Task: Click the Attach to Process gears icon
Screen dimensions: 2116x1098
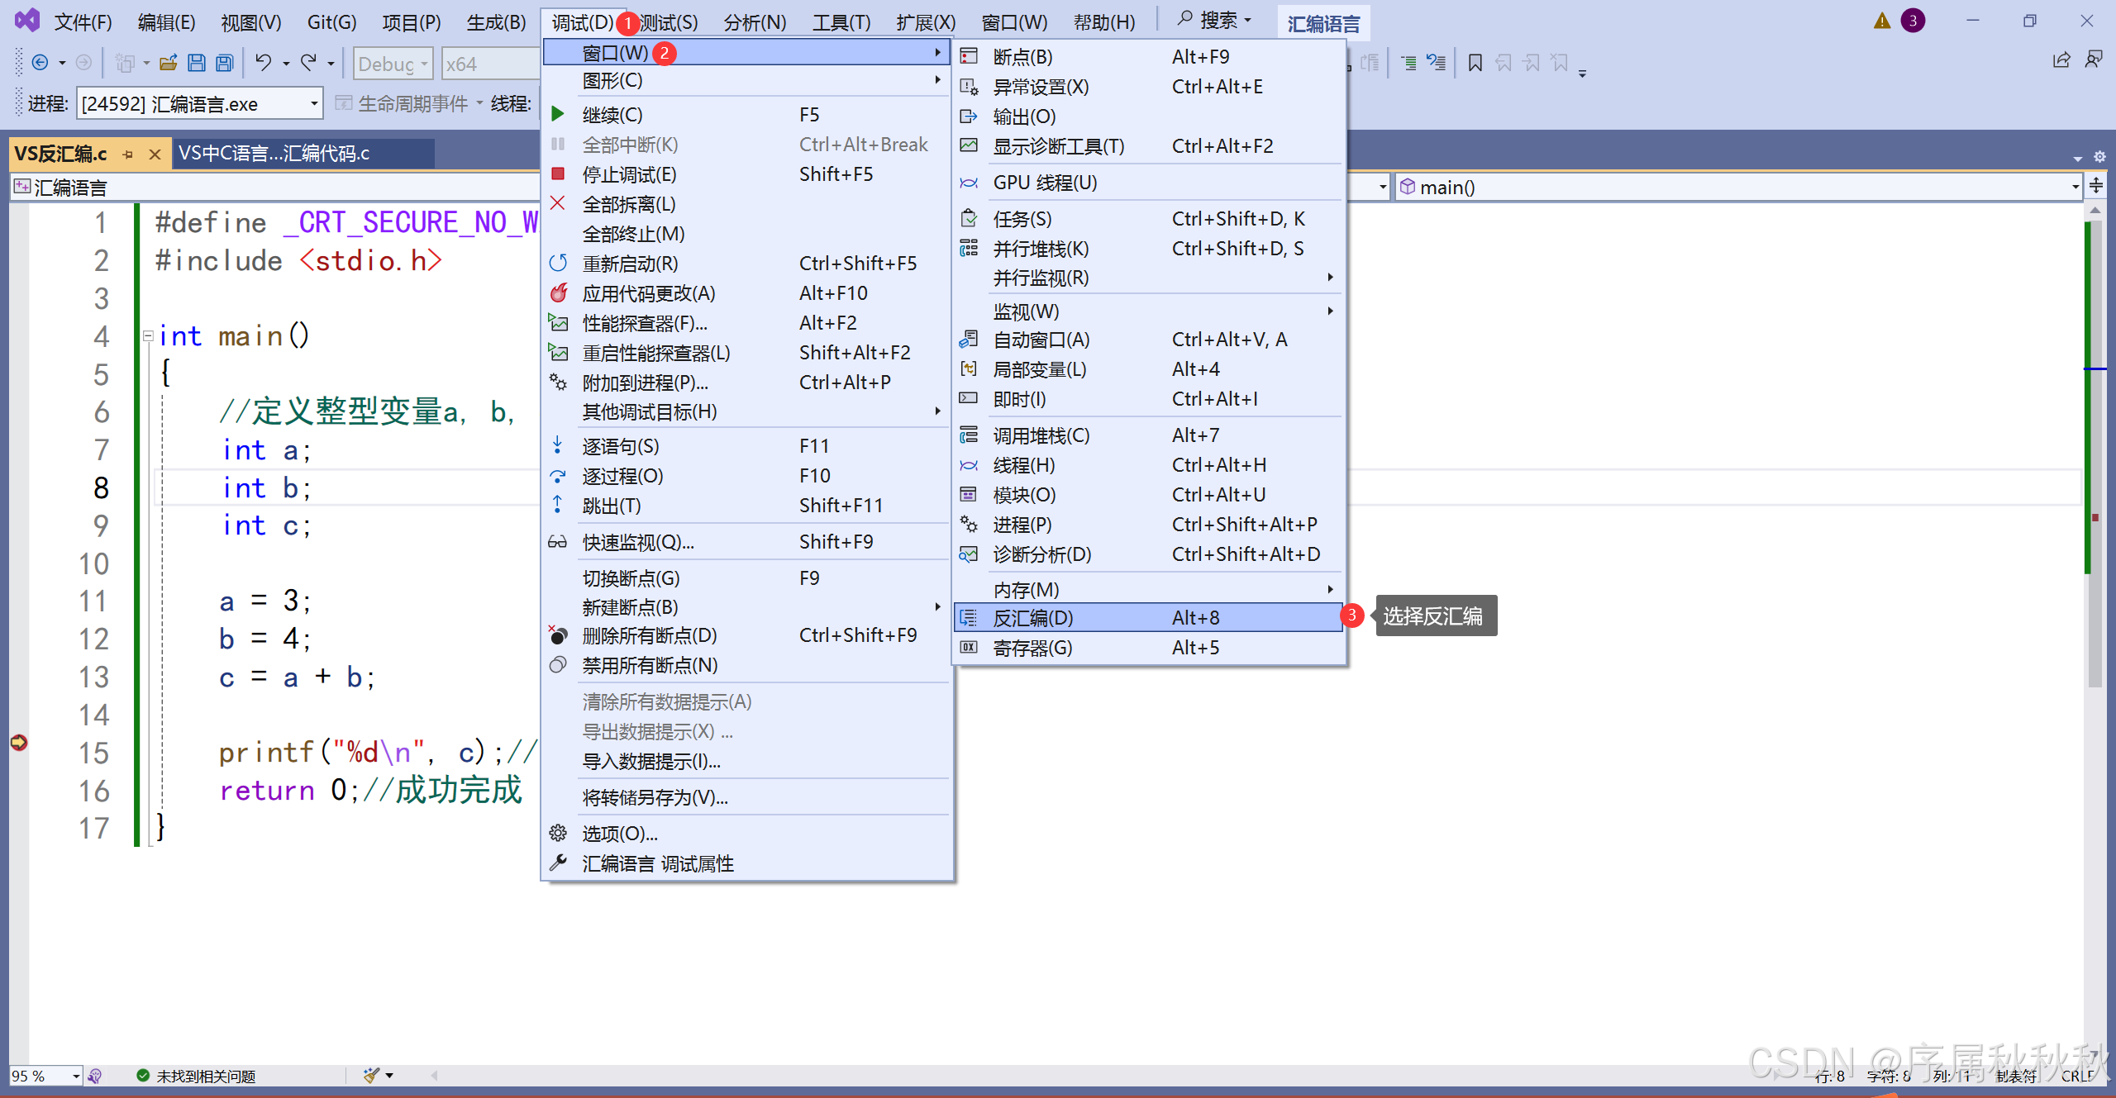Action: coord(558,382)
